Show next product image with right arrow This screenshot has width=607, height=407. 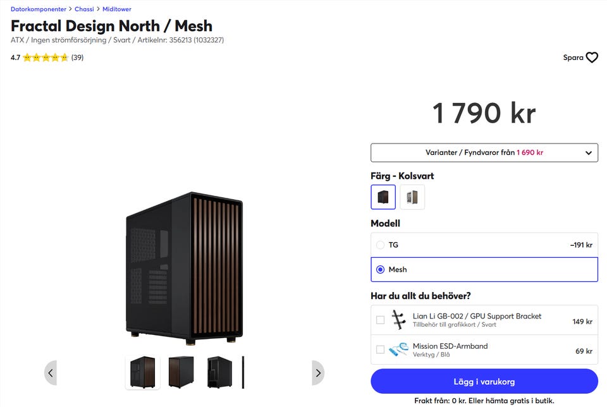318,373
